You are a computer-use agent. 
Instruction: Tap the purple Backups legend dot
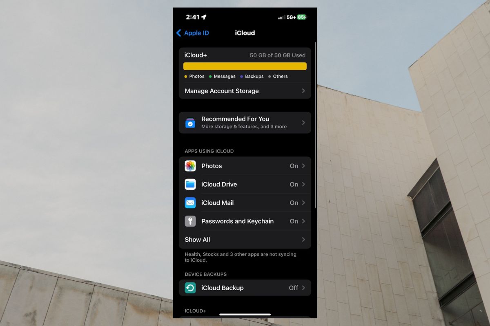(x=242, y=76)
